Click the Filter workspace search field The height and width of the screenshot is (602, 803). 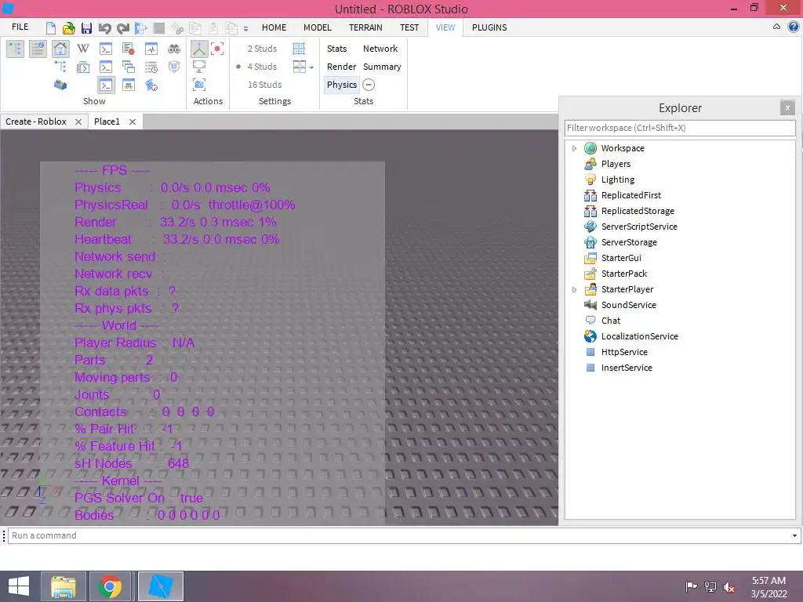point(680,128)
